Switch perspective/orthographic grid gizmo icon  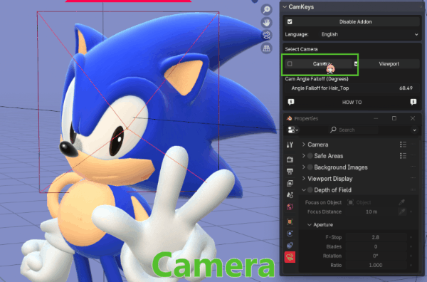tap(266, 48)
